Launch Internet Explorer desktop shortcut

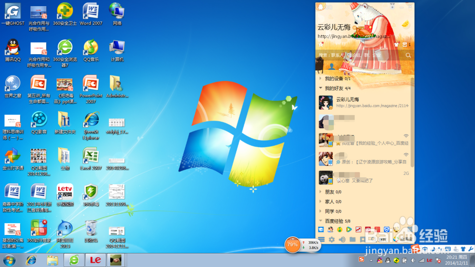coord(91,125)
